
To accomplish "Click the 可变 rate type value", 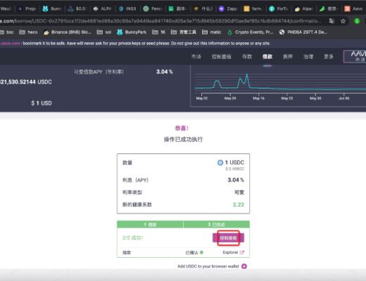I will [239, 192].
